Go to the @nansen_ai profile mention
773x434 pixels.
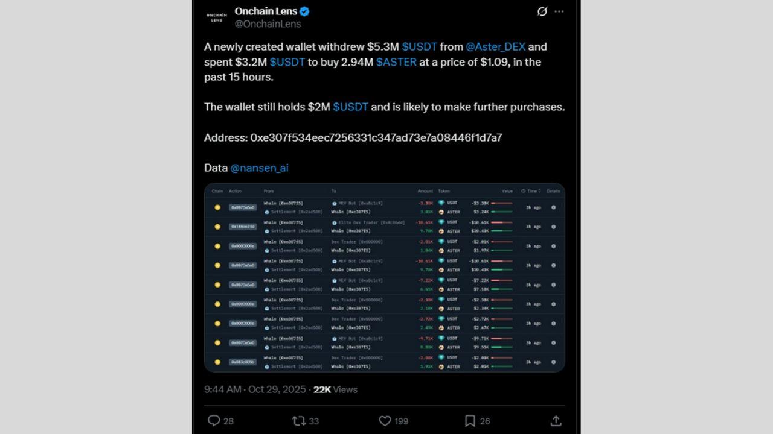coord(259,168)
